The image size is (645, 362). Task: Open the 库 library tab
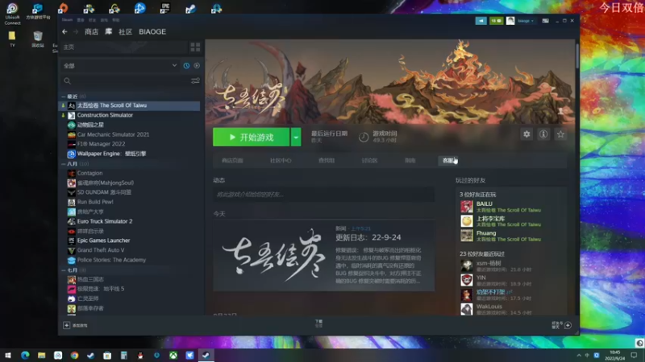tap(108, 31)
